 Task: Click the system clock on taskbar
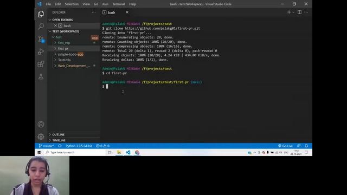[x=296, y=152]
